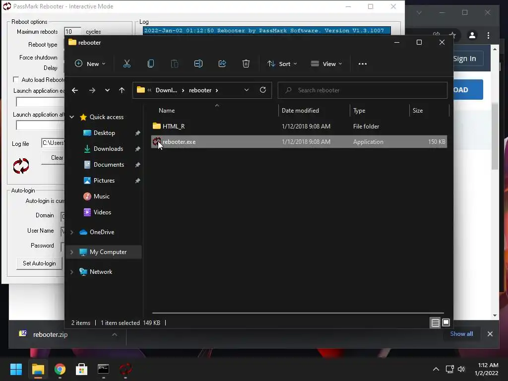Collapse the Quick access tree node
Viewport: 508px width, 381px height.
tap(72, 117)
